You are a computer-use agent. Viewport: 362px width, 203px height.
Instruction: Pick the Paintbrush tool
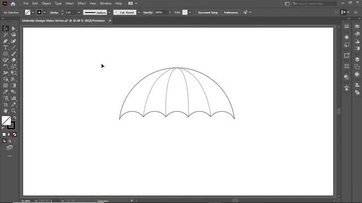(14, 54)
